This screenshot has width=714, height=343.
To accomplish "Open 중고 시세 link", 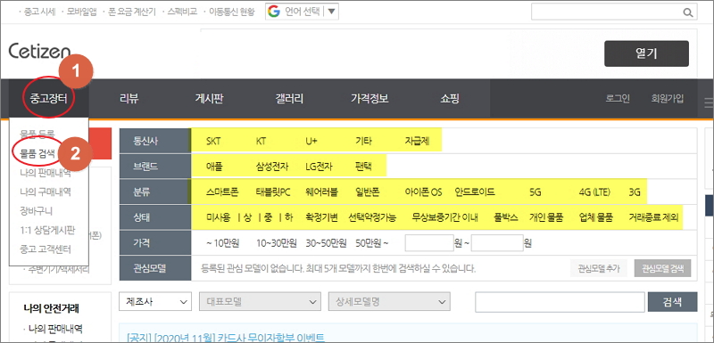I will [38, 12].
